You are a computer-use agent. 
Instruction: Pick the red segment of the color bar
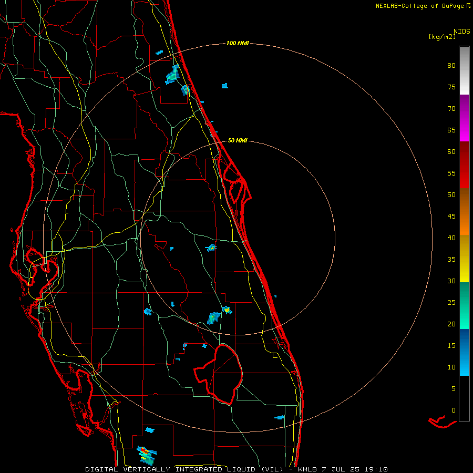point(464,164)
